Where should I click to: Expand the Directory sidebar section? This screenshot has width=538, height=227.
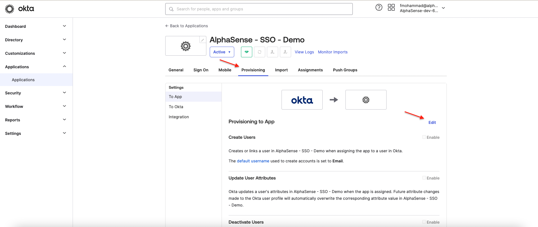coord(64,40)
